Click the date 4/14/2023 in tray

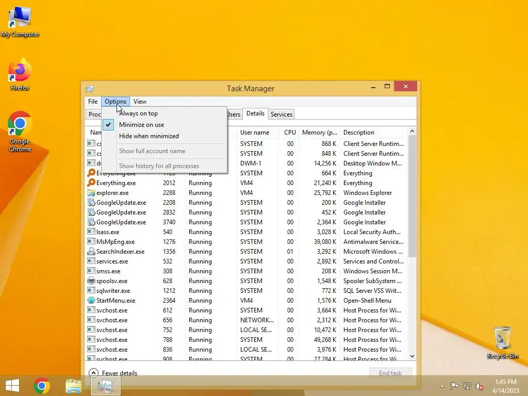pyautogui.click(x=505, y=391)
